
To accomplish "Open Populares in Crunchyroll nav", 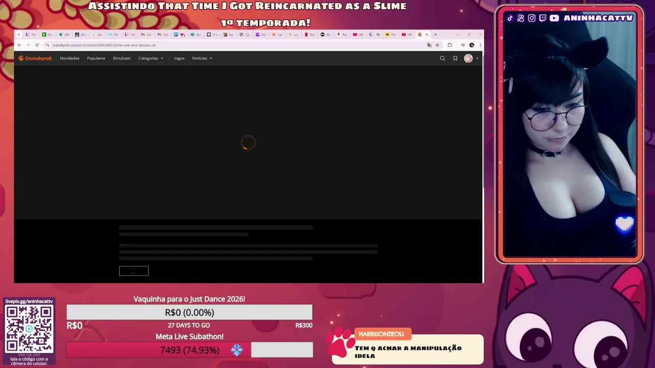I will (x=96, y=58).
